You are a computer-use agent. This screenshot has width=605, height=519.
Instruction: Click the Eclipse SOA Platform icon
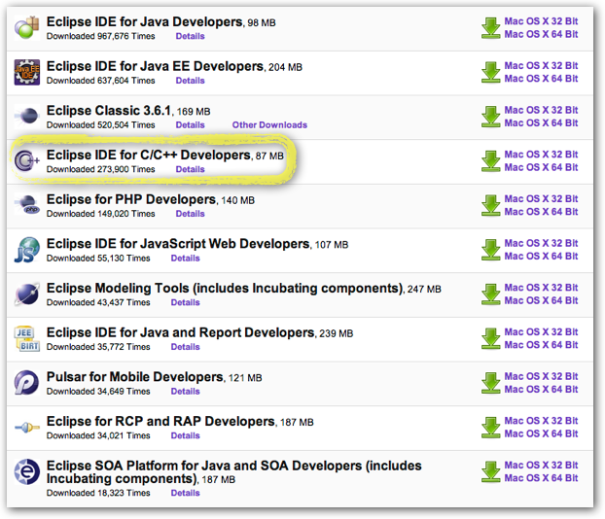[27, 471]
